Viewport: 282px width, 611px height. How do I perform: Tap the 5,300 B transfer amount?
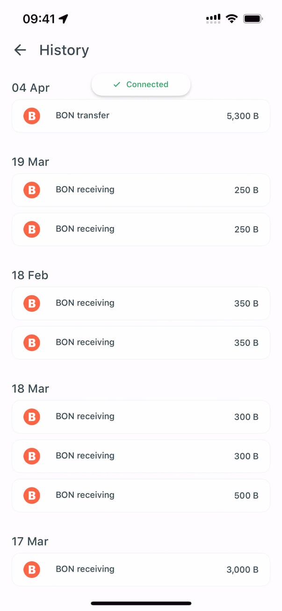click(242, 116)
